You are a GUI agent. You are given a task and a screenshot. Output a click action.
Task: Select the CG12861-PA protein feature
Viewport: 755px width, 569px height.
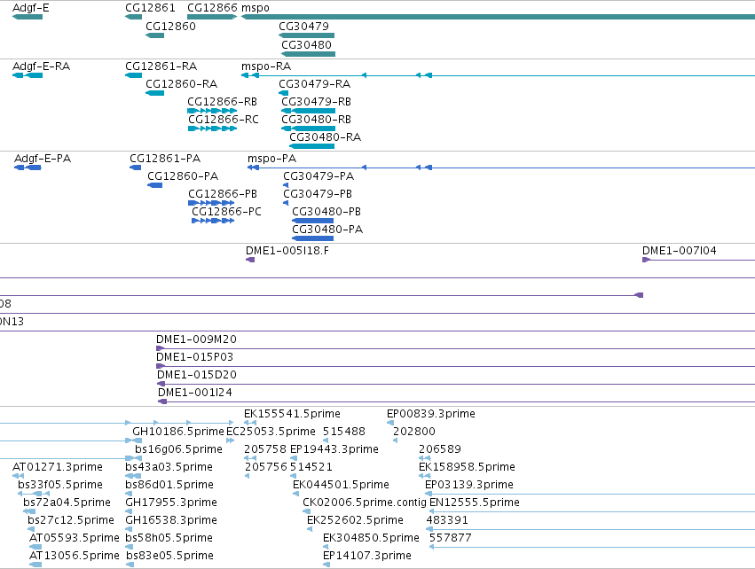tap(136, 168)
